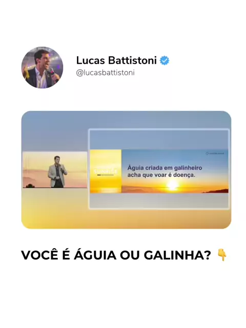Click the sun on the slide's horizon

[x=173, y=184]
